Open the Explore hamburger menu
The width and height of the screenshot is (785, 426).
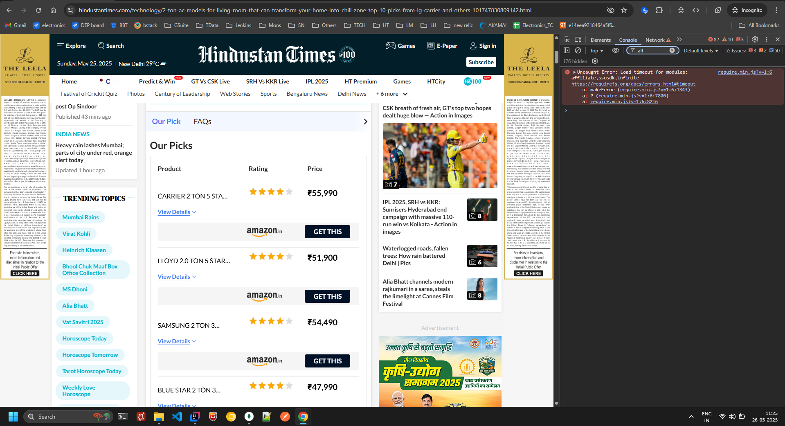coord(71,46)
